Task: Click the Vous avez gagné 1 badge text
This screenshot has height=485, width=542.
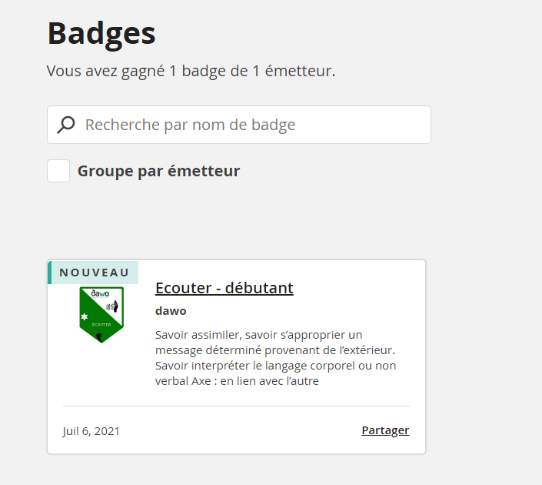Action: 191,71
